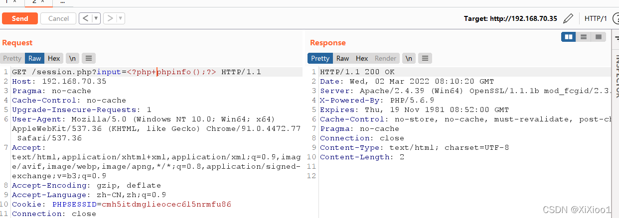Go back to previous request with < arrow
This screenshot has height=218, width=619.
[x=85, y=18]
